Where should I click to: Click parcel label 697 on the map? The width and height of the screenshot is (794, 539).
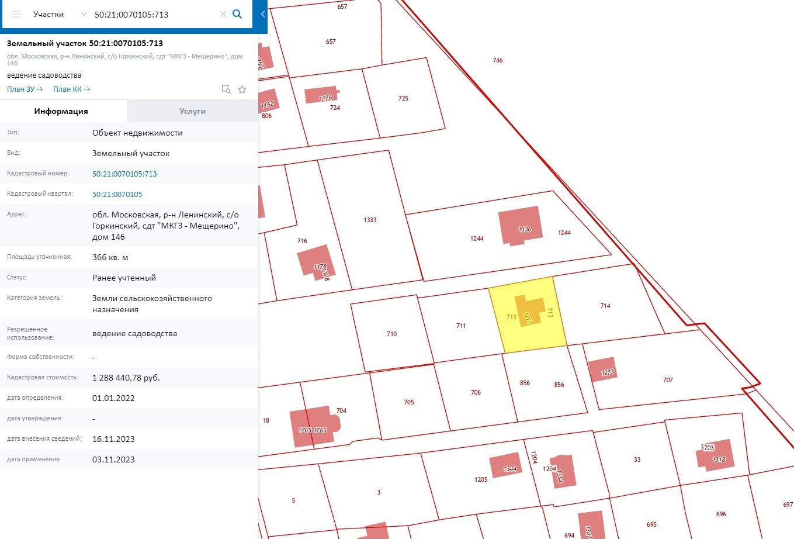click(x=788, y=505)
